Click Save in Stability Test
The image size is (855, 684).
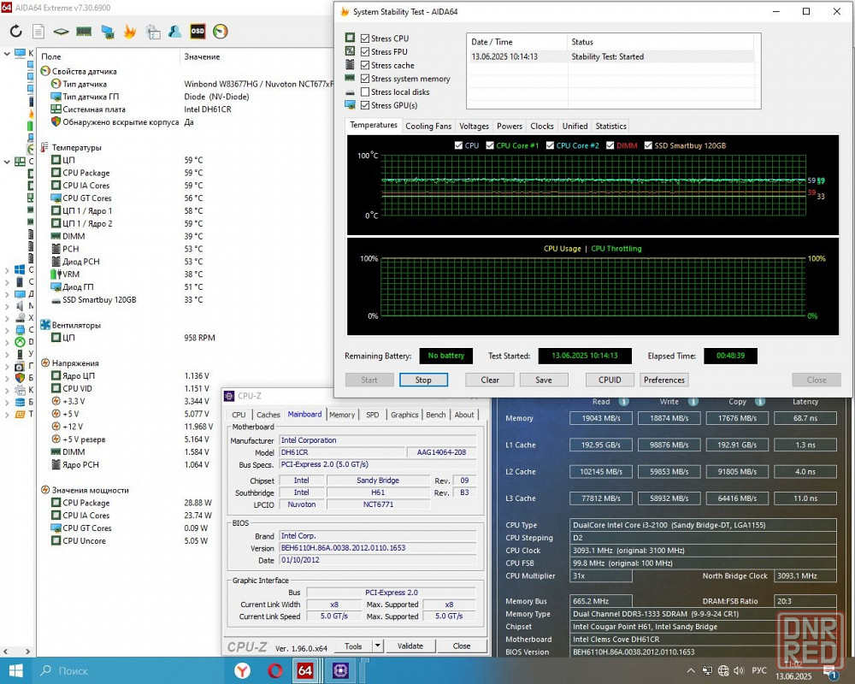544,380
